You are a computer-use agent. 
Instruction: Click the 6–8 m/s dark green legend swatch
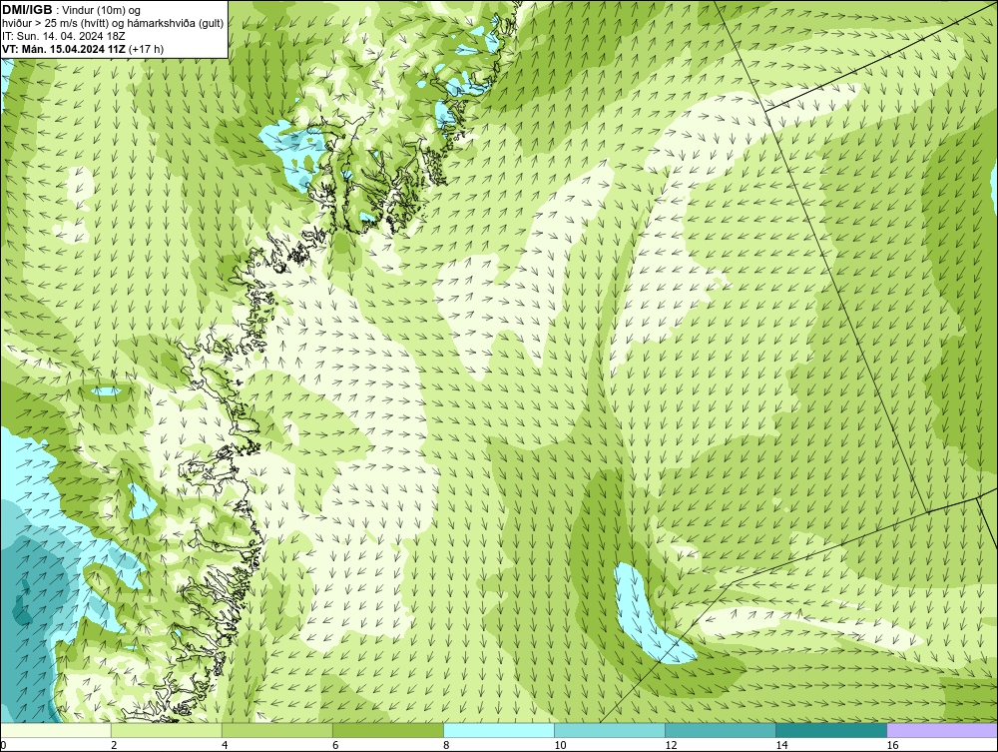388,730
